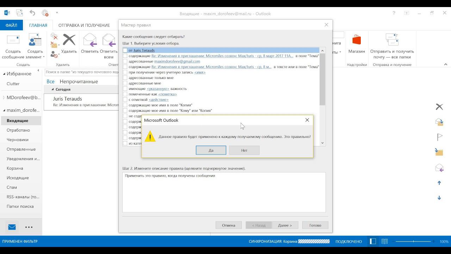The height and width of the screenshot is (254, 451).
Task: Collapse the Избранное favorites section
Action: tap(4, 74)
